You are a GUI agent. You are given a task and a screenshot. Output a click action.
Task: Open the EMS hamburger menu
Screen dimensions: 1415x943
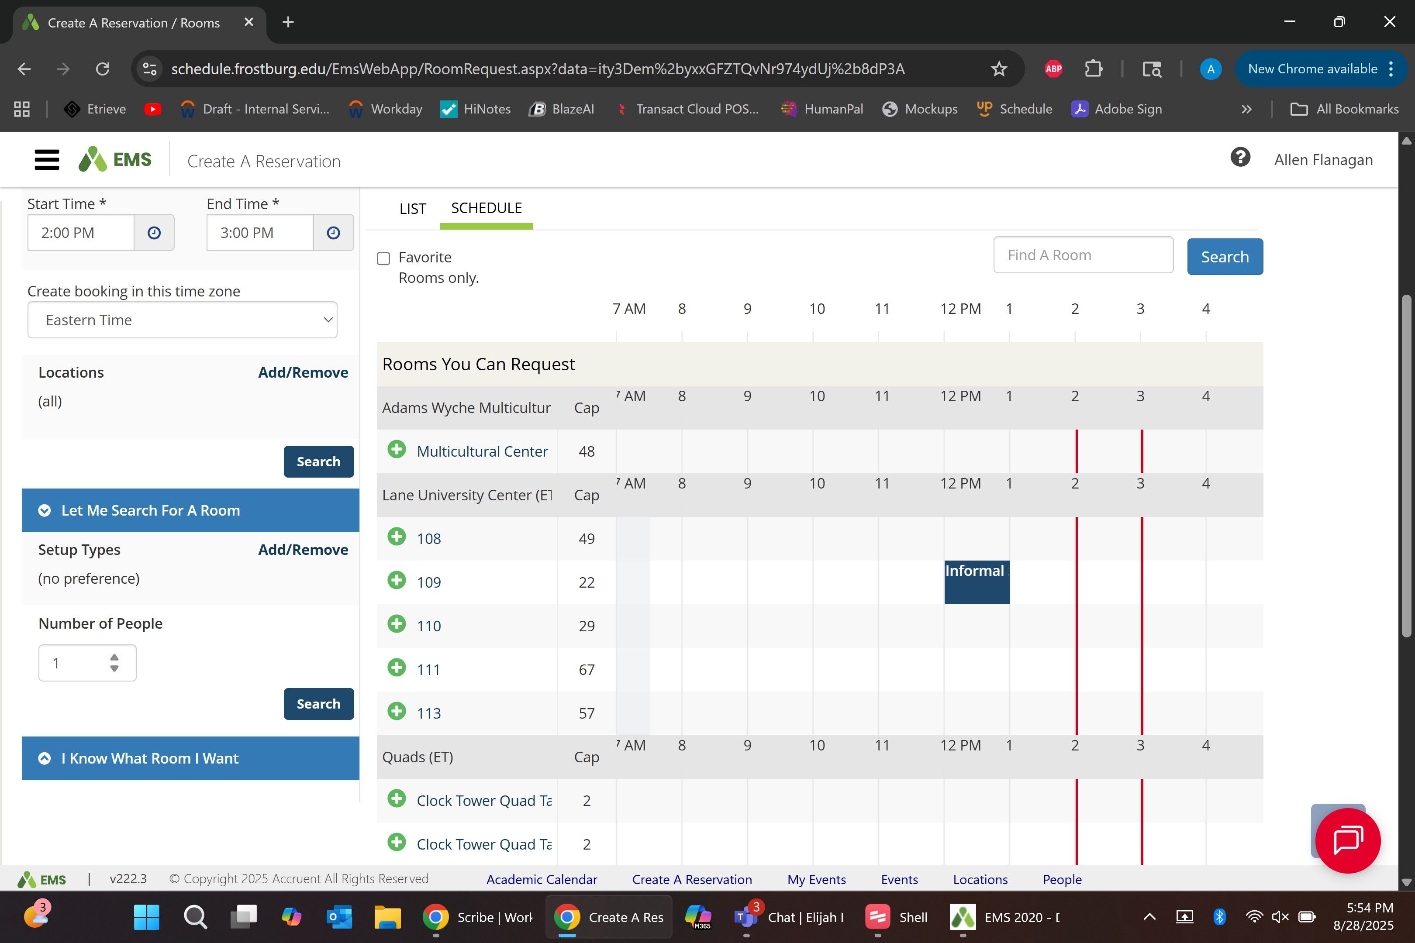coord(47,160)
